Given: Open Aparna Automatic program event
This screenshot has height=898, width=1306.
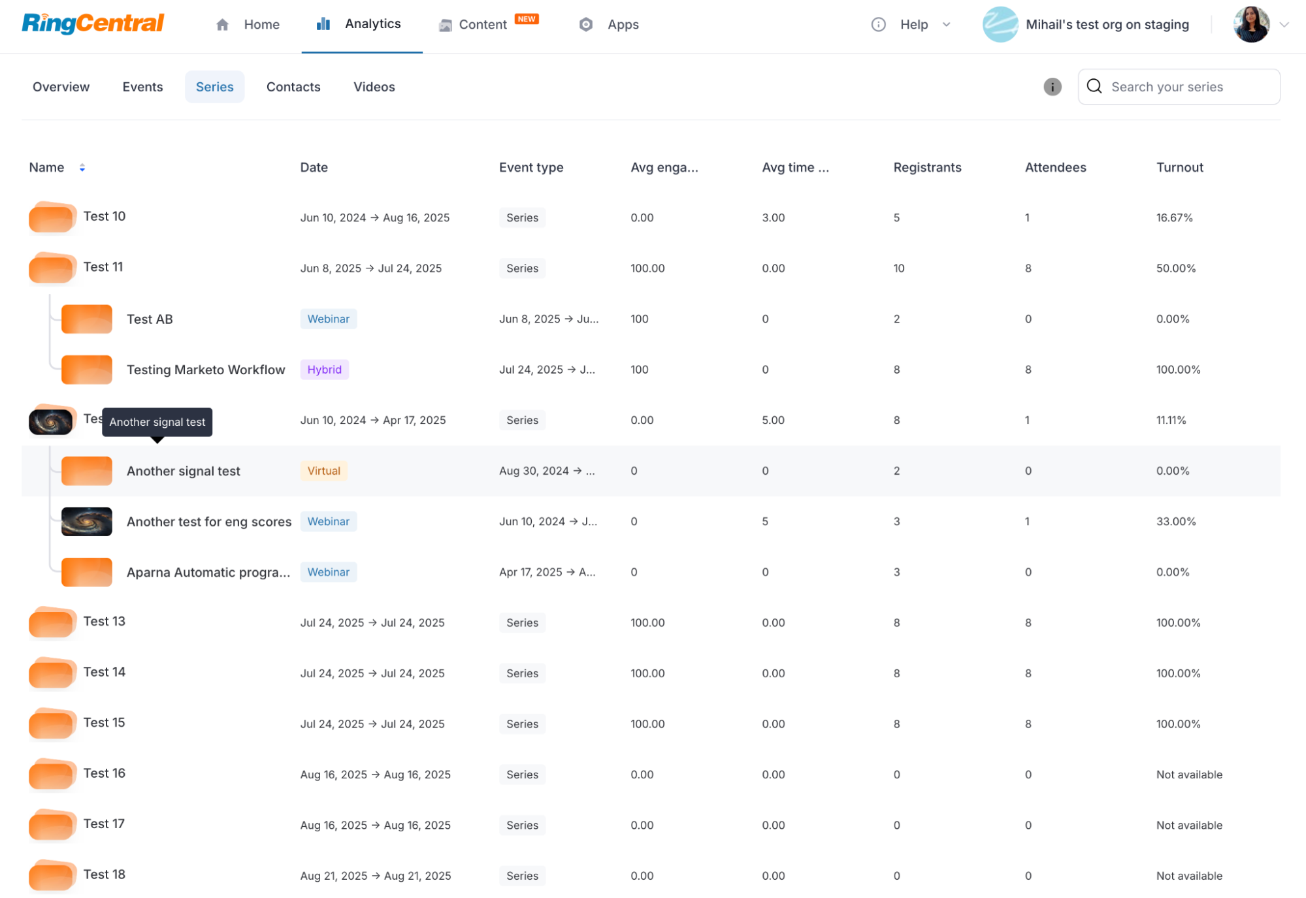Looking at the screenshot, I should [x=208, y=572].
